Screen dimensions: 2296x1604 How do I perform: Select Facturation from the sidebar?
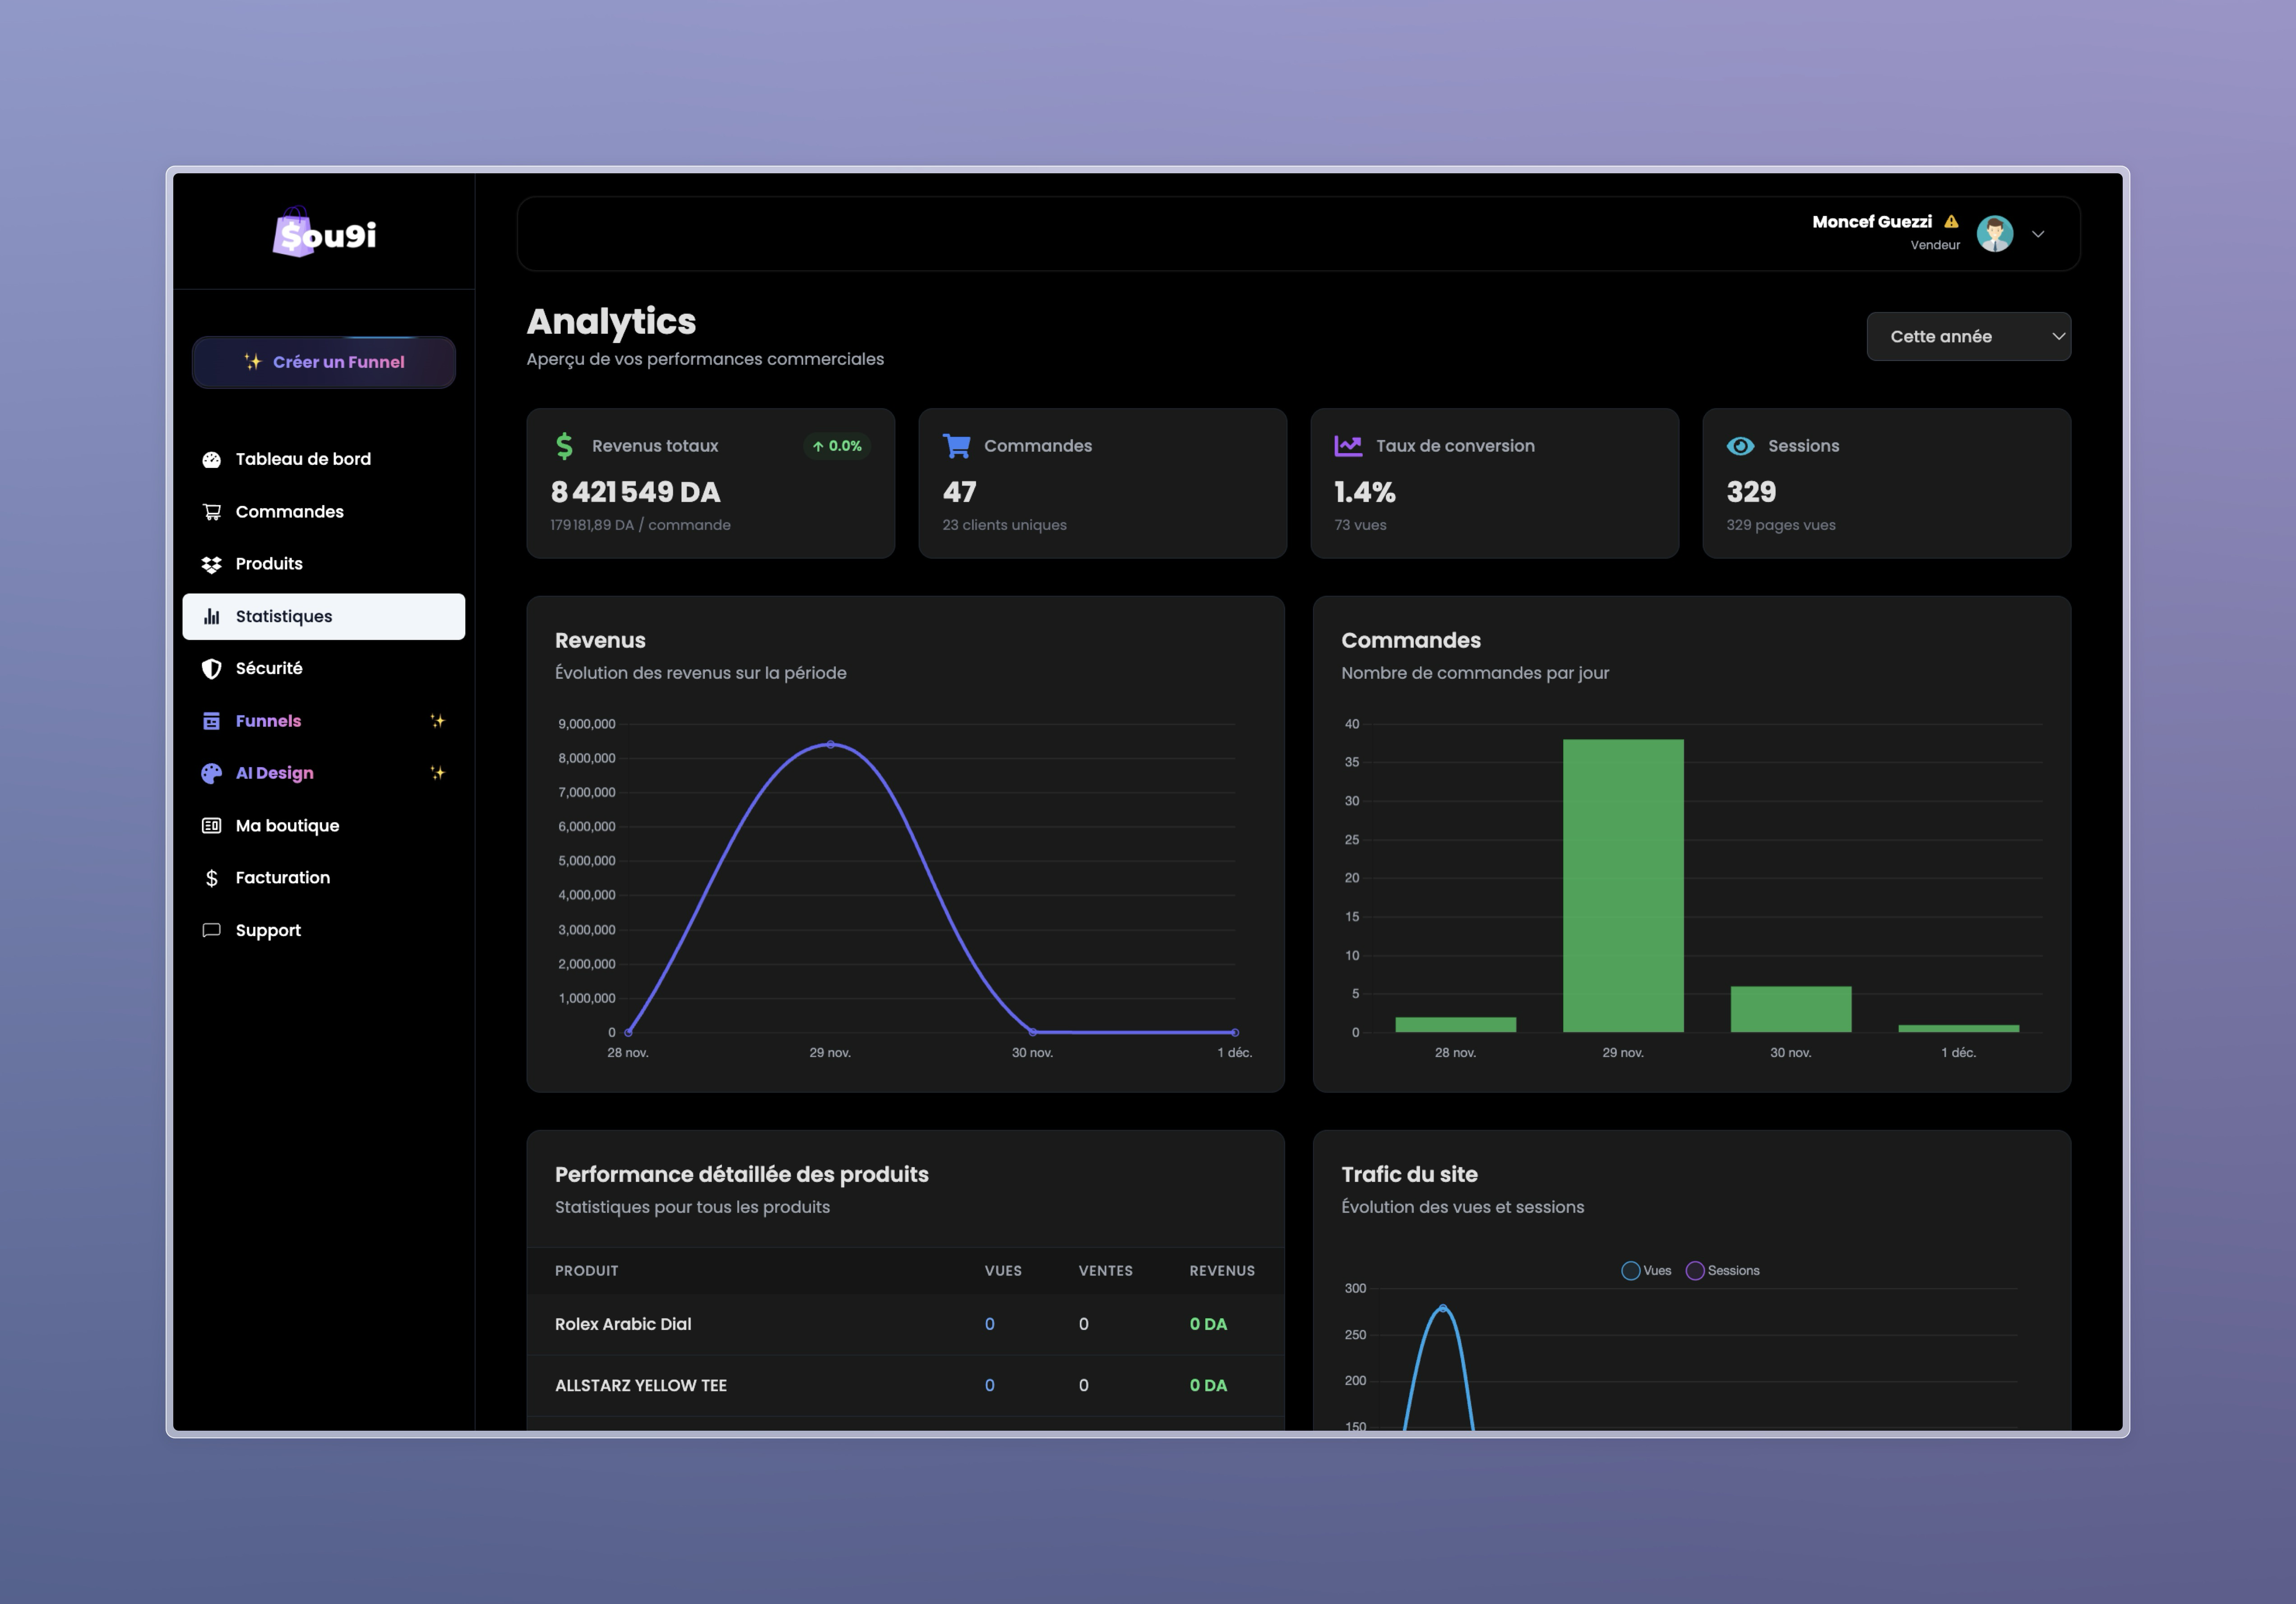[x=282, y=877]
